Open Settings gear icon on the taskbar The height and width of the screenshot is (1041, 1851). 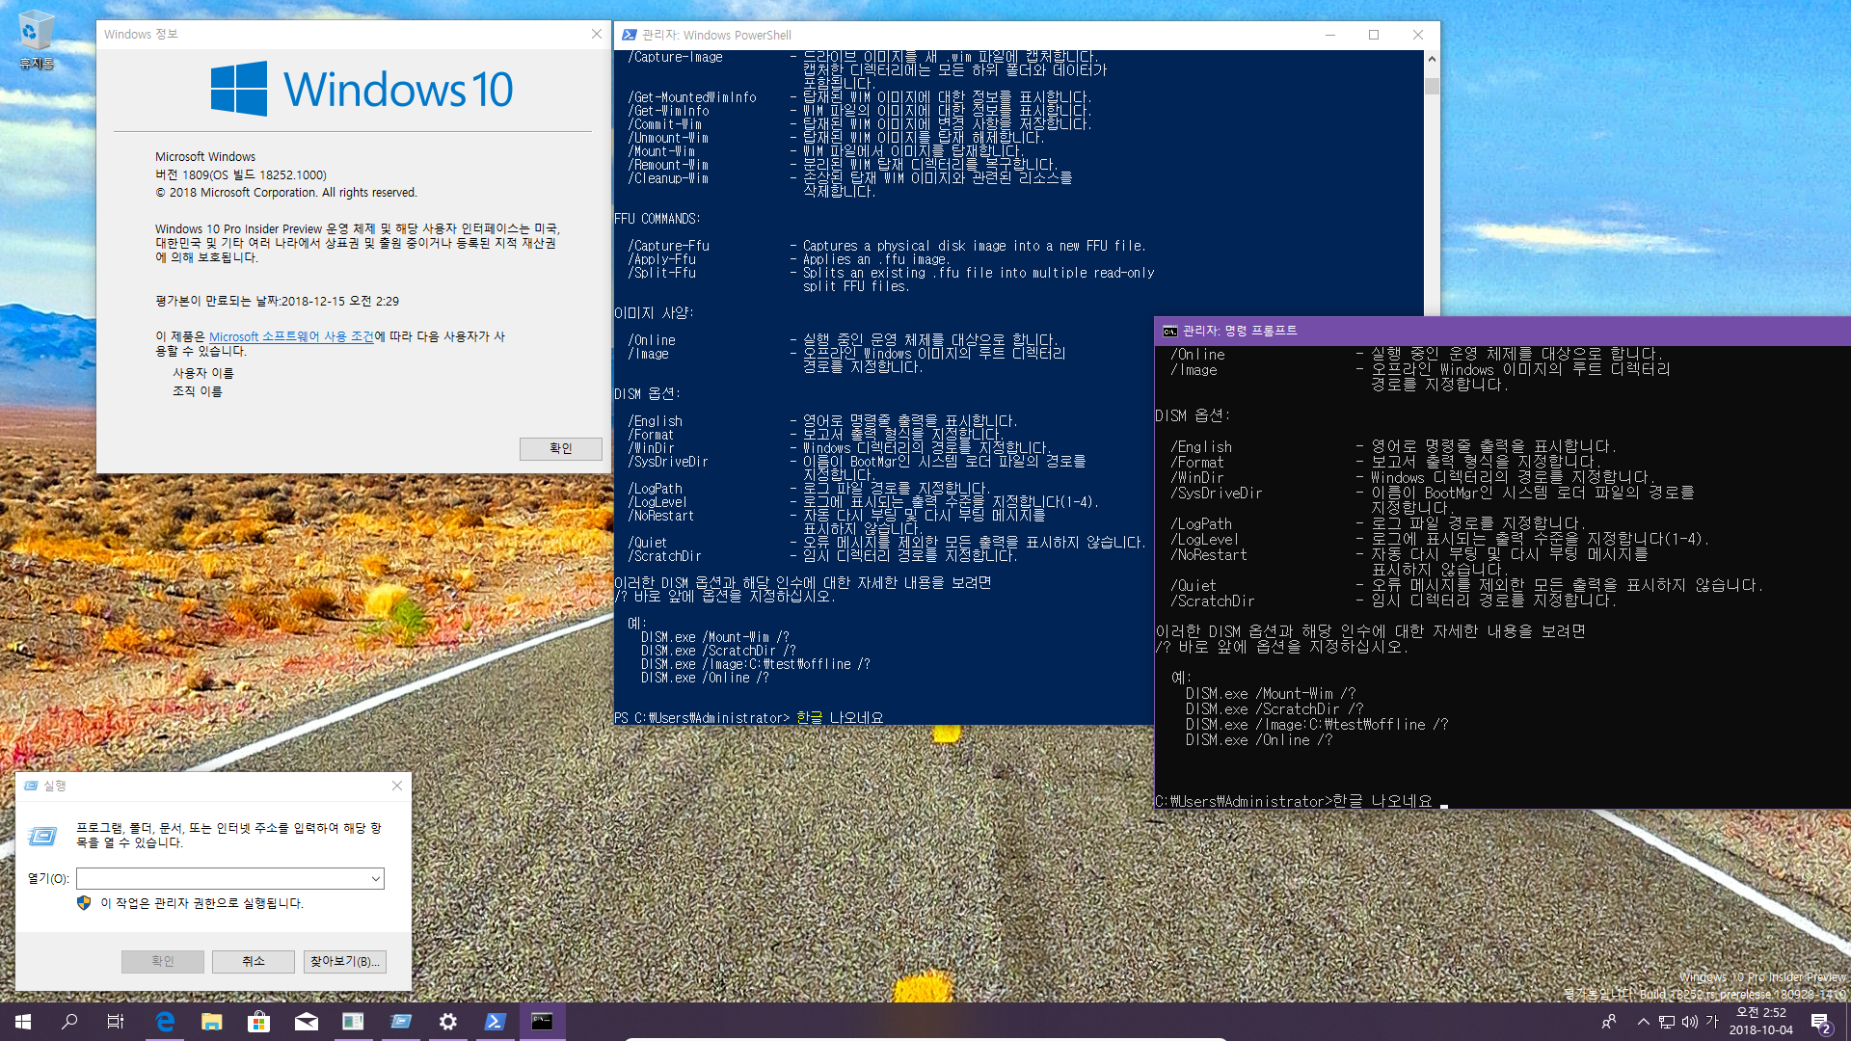[448, 1022]
